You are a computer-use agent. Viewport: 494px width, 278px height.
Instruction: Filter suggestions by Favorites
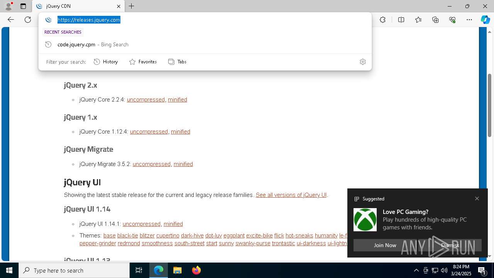pyautogui.click(x=143, y=62)
